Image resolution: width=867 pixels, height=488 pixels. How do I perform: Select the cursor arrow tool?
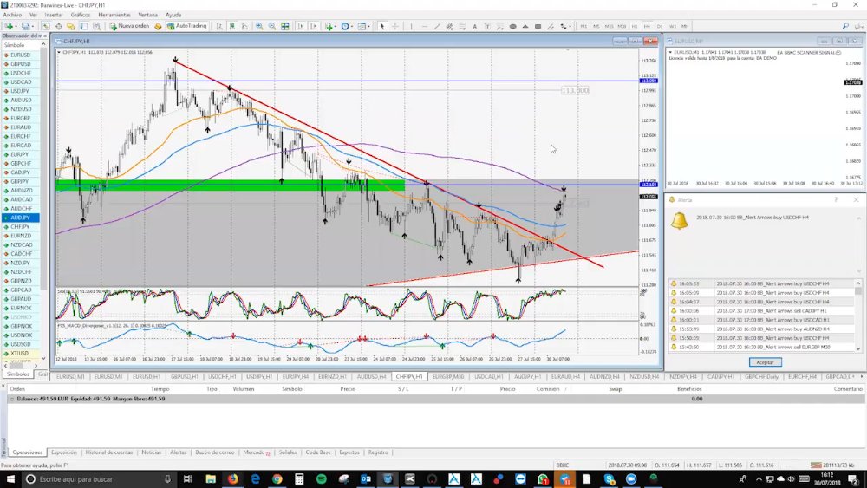coord(381,26)
